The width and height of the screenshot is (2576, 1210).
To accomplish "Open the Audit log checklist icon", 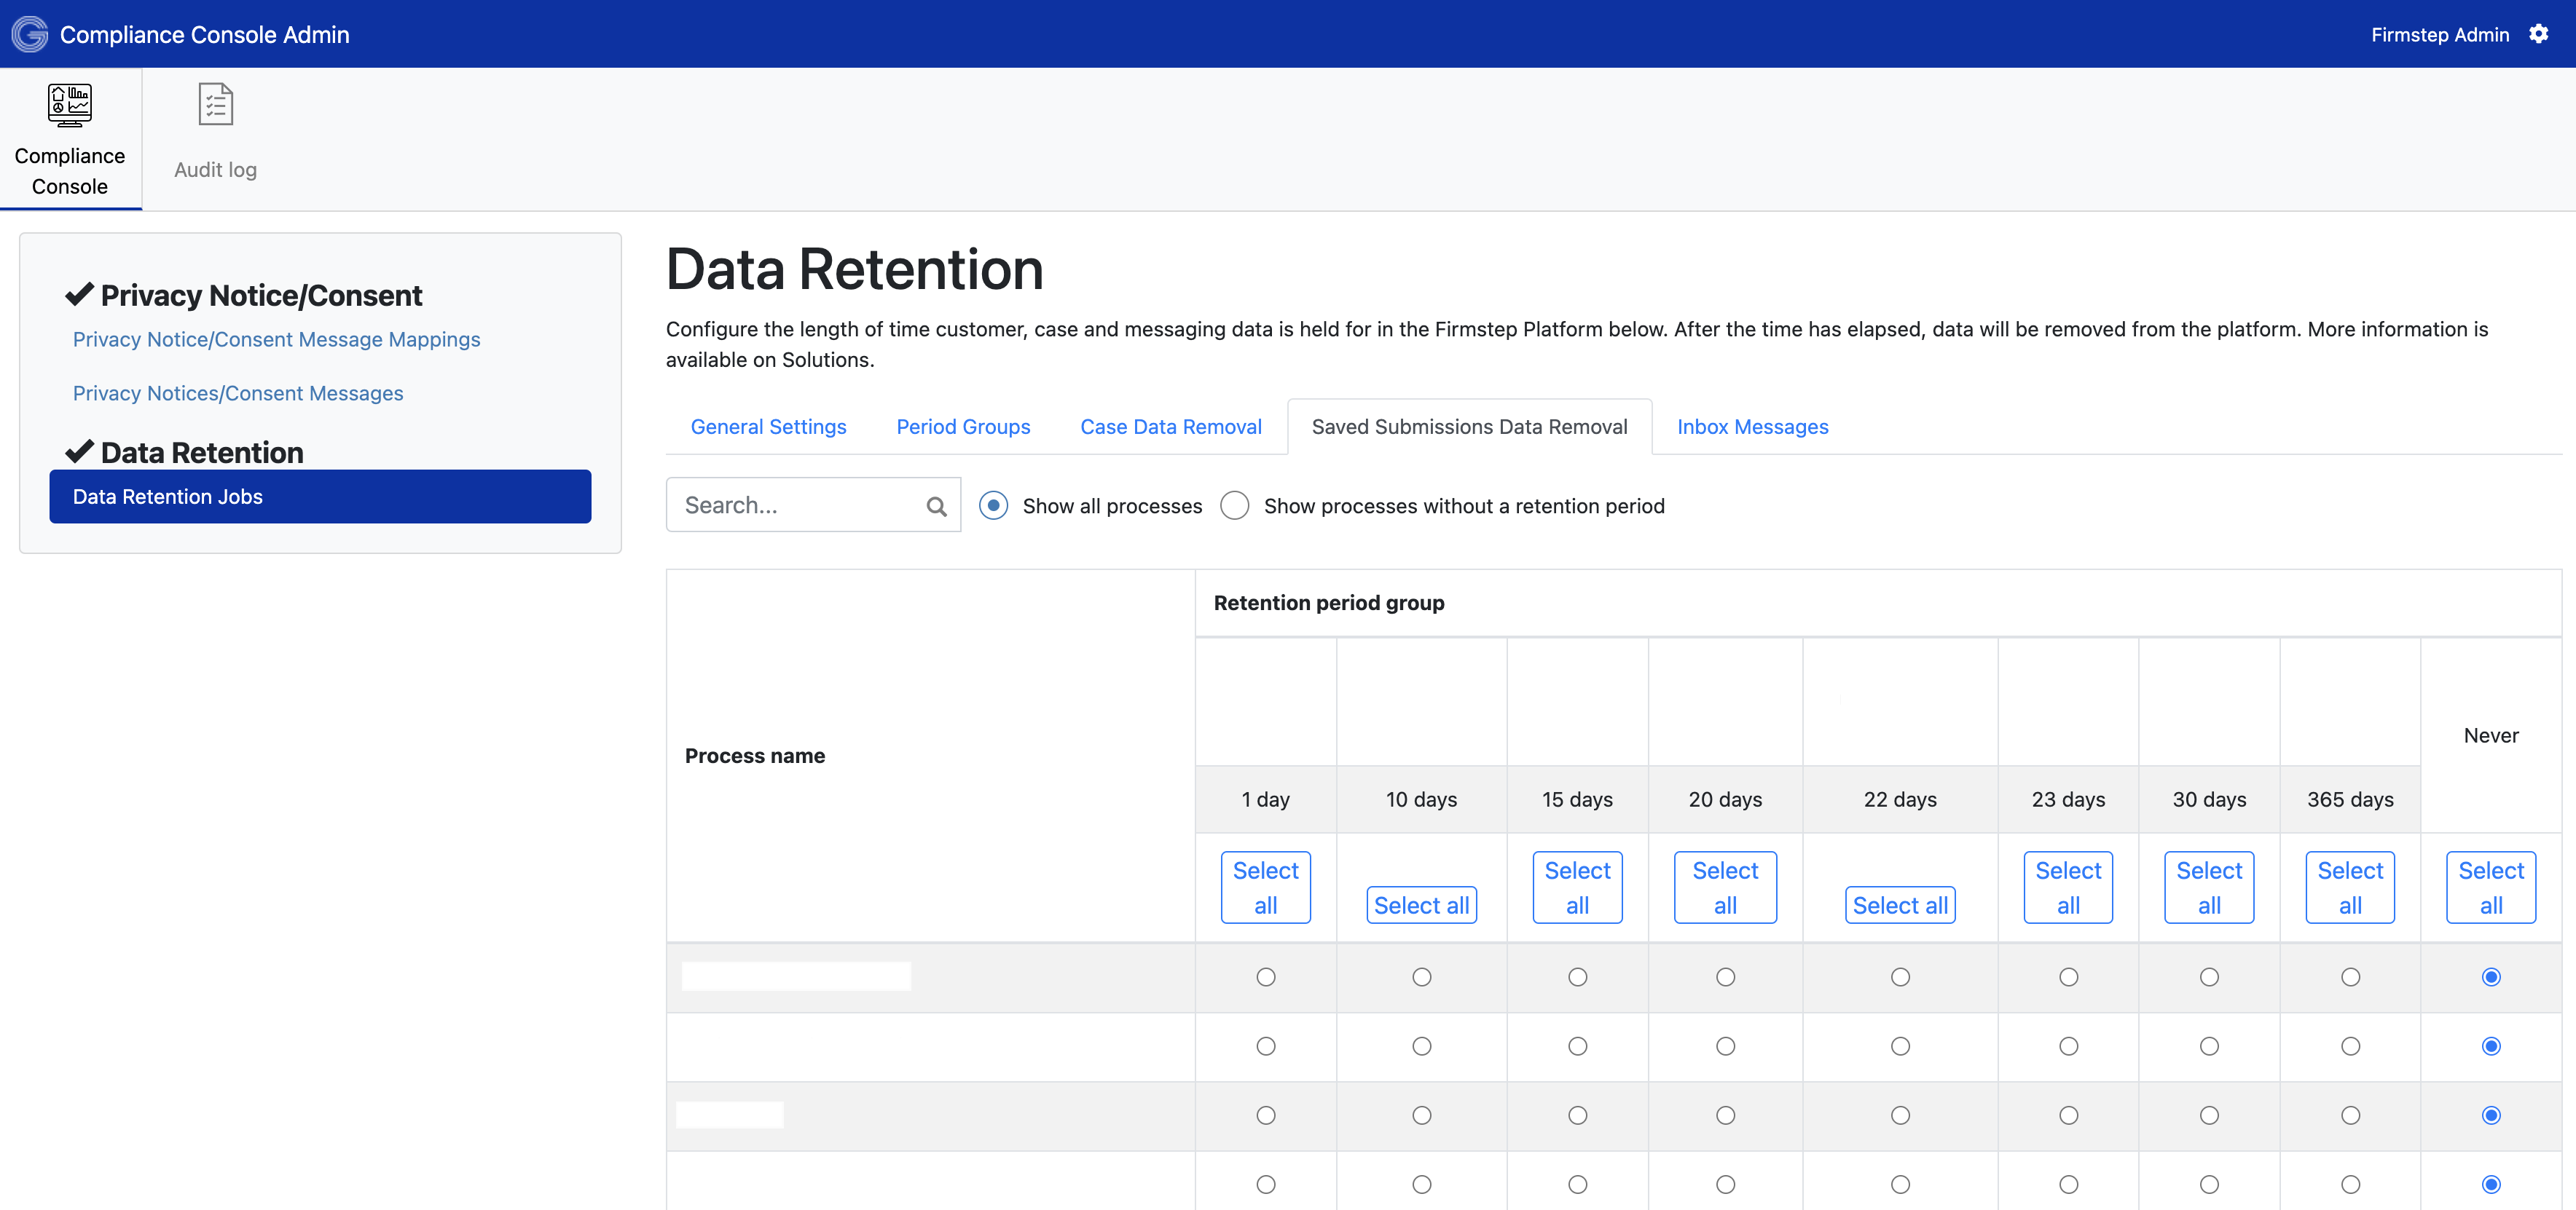I will click(215, 105).
